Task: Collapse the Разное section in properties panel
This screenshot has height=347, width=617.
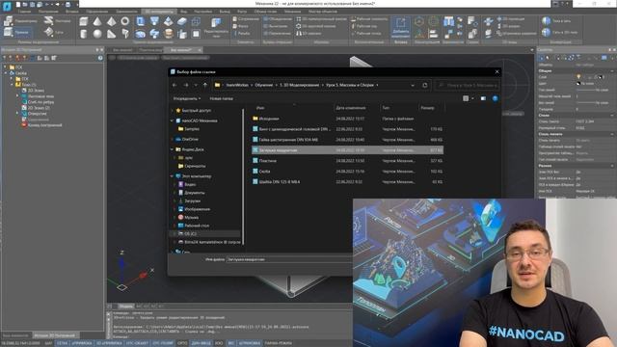Action: pos(612,166)
